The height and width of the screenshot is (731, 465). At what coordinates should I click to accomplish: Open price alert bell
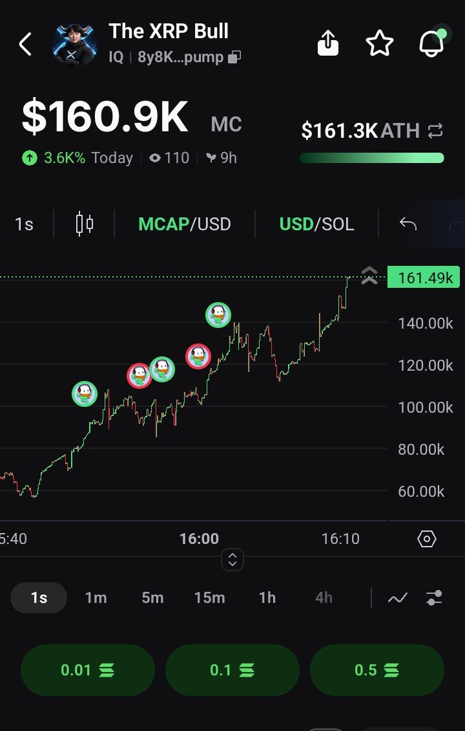click(x=432, y=43)
